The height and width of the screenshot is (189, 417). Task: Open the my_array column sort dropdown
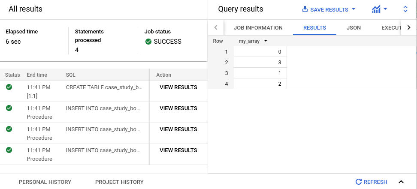pos(265,41)
